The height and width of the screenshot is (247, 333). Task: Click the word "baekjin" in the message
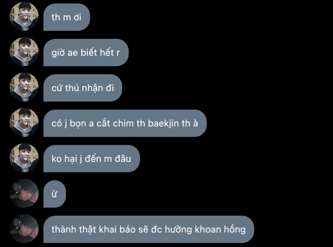click(x=163, y=123)
